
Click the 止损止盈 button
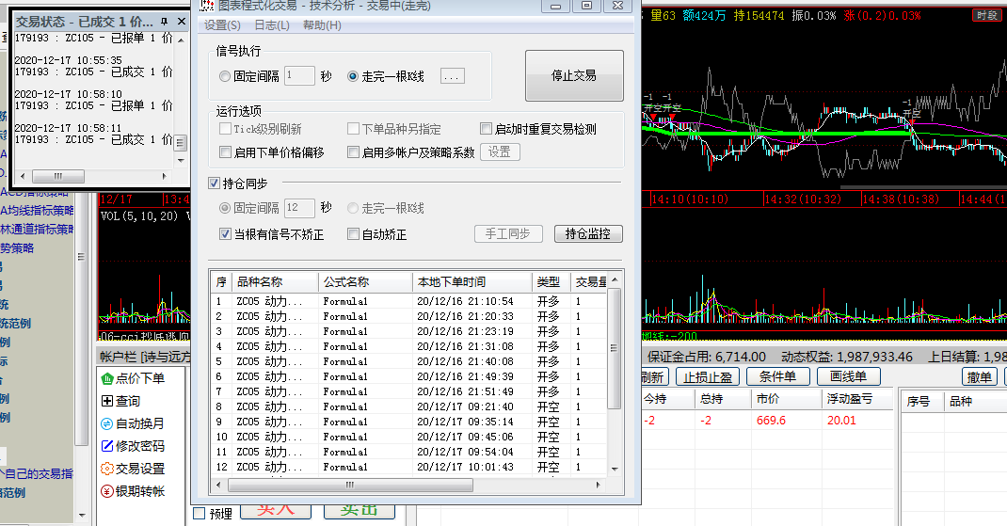click(x=708, y=377)
